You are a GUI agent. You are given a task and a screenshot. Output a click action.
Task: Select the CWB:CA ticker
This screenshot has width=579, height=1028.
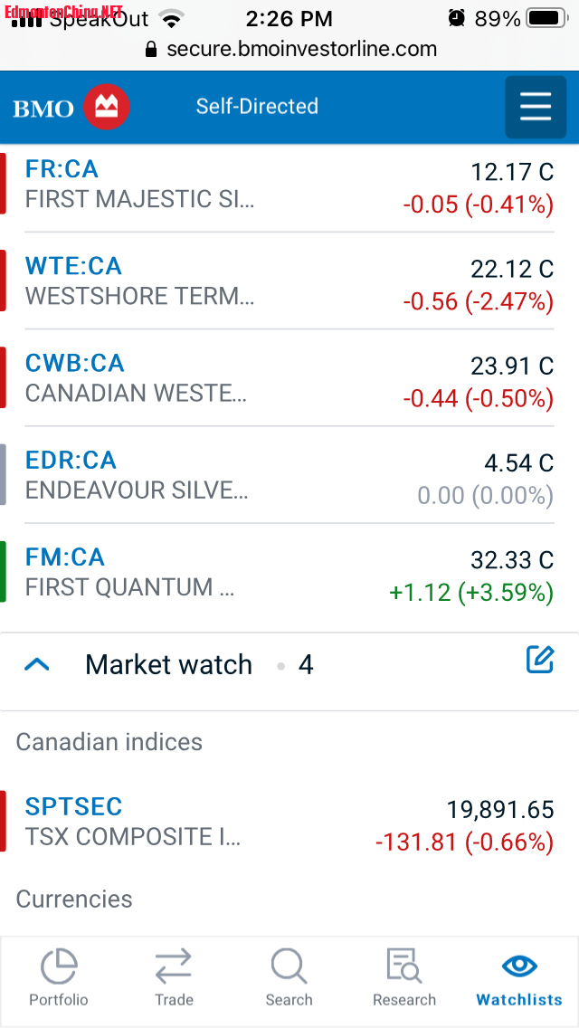(74, 363)
